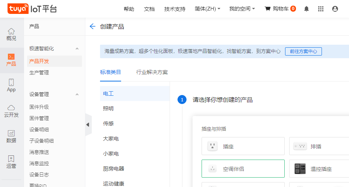Image resolution: width=349 pixels, height=187 pixels.
Task: Select the 温控插座 product card
Action: coord(319,169)
